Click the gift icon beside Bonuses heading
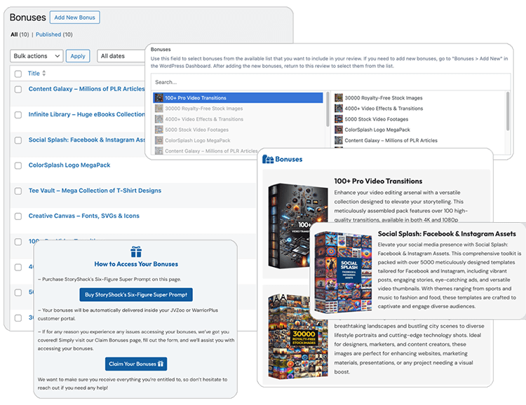The height and width of the screenshot is (405, 526). 268,159
